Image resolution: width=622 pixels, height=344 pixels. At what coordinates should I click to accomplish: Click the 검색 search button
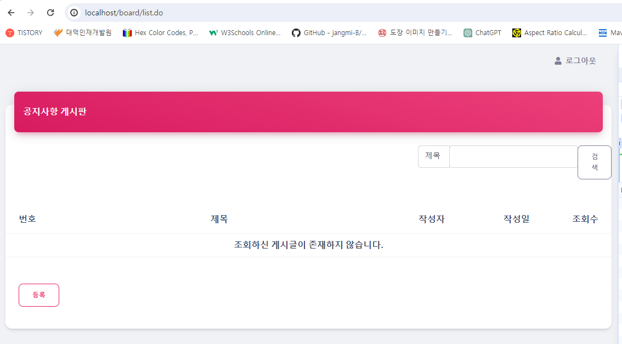pyautogui.click(x=594, y=162)
